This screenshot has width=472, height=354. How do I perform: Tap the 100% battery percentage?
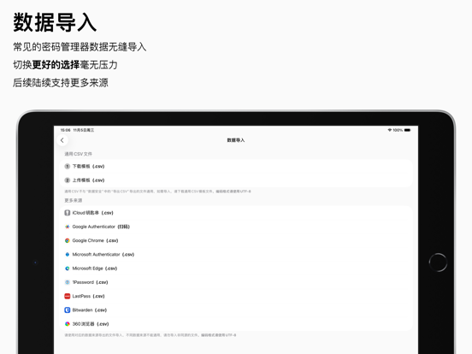398,130
